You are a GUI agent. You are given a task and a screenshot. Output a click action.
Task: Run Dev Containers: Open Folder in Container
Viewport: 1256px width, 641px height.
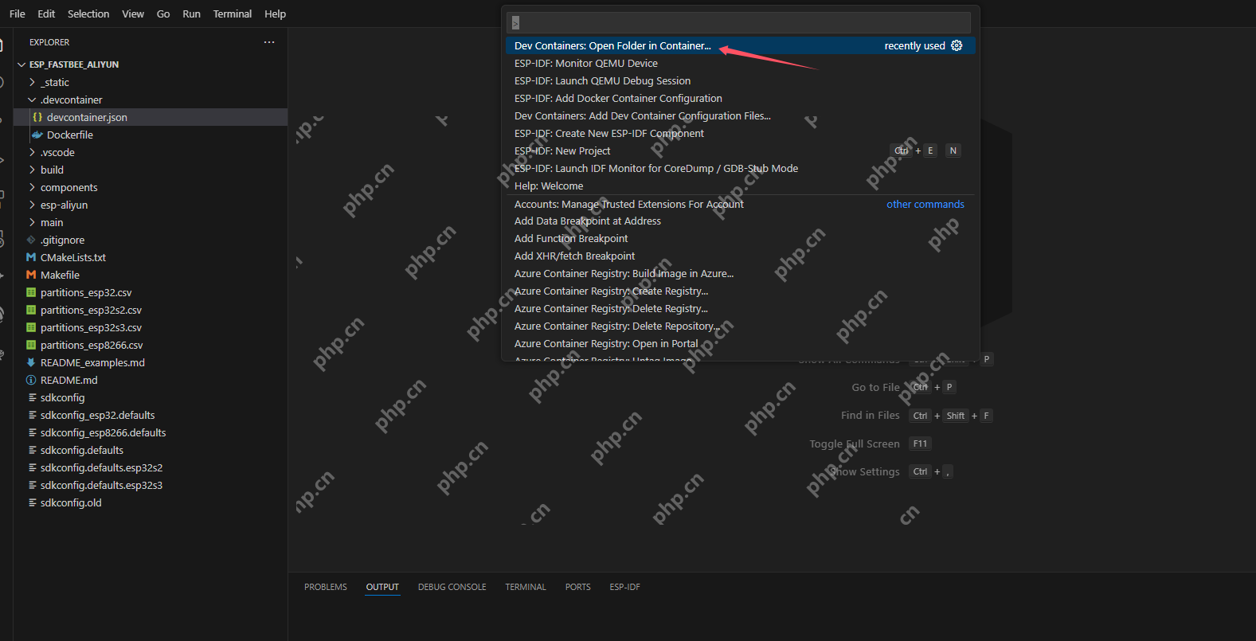pyautogui.click(x=612, y=45)
